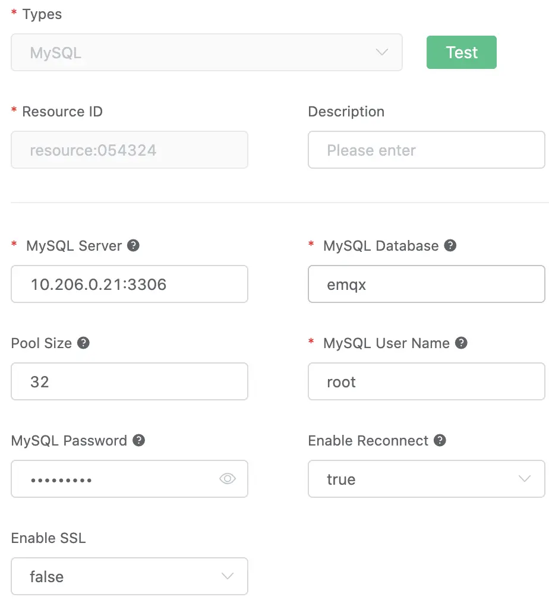This screenshot has height=600, width=549.
Task: Open the Pool Size help tooltip
Action: (83, 343)
